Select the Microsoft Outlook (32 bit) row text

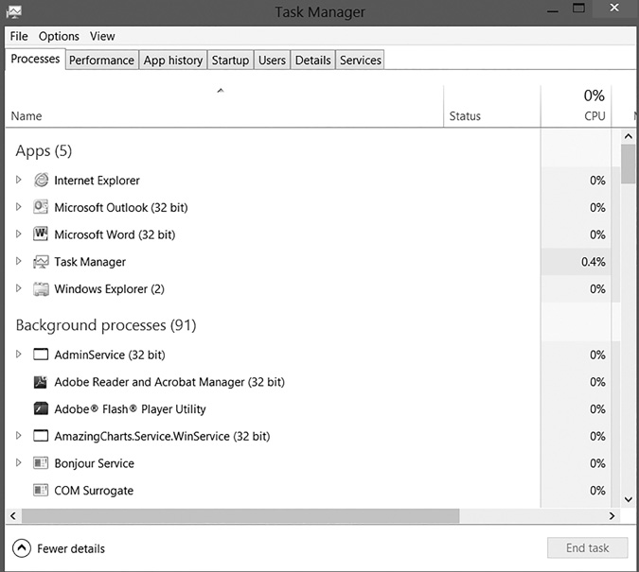click(x=121, y=208)
